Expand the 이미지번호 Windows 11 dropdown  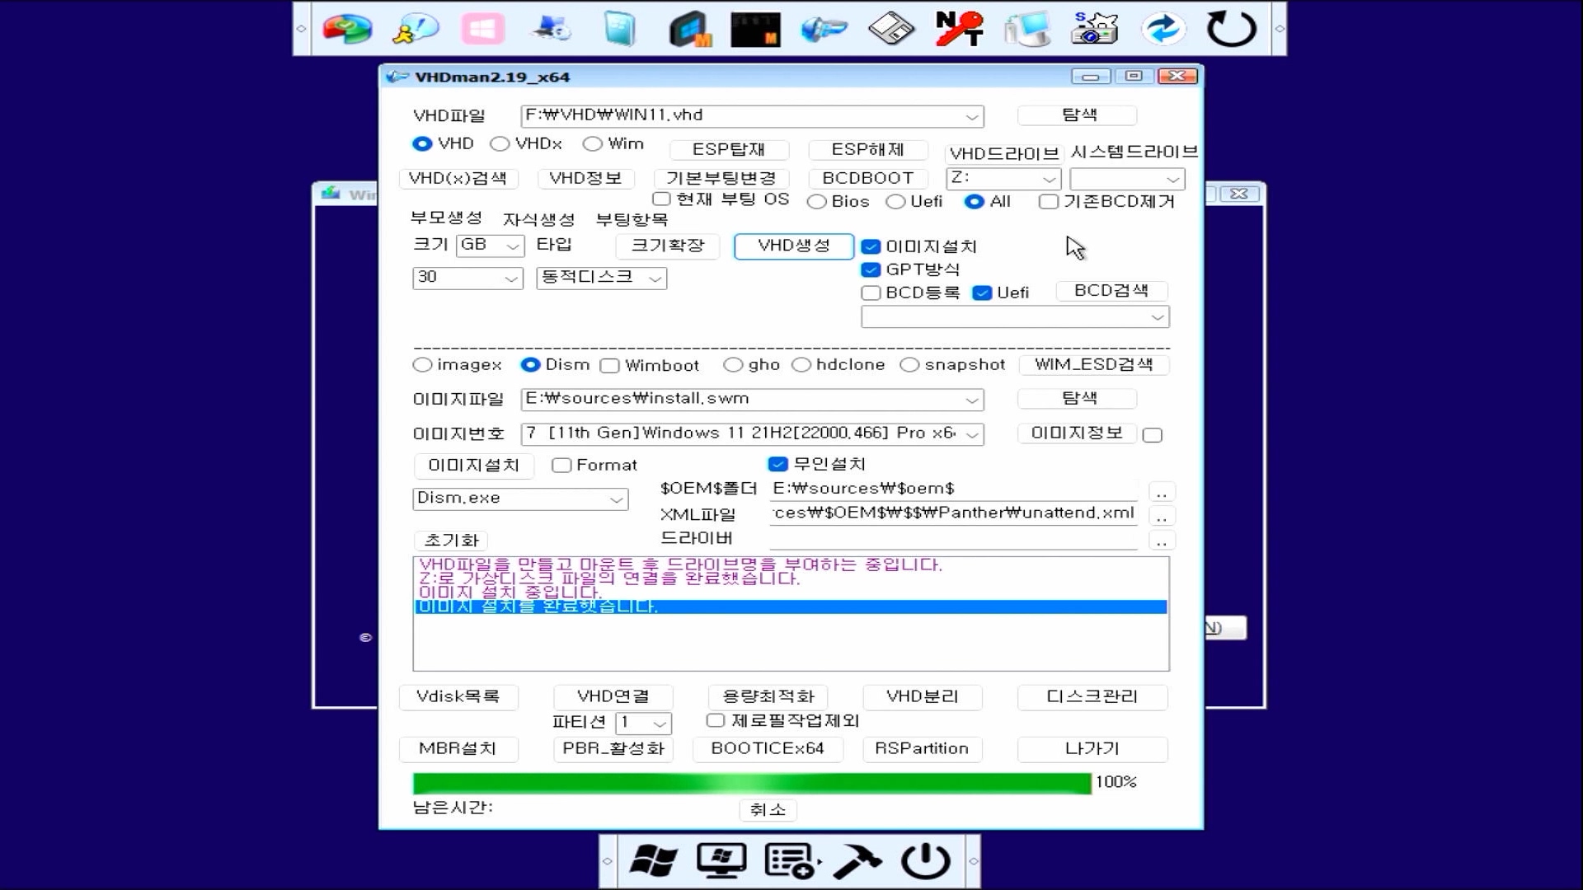pos(973,434)
